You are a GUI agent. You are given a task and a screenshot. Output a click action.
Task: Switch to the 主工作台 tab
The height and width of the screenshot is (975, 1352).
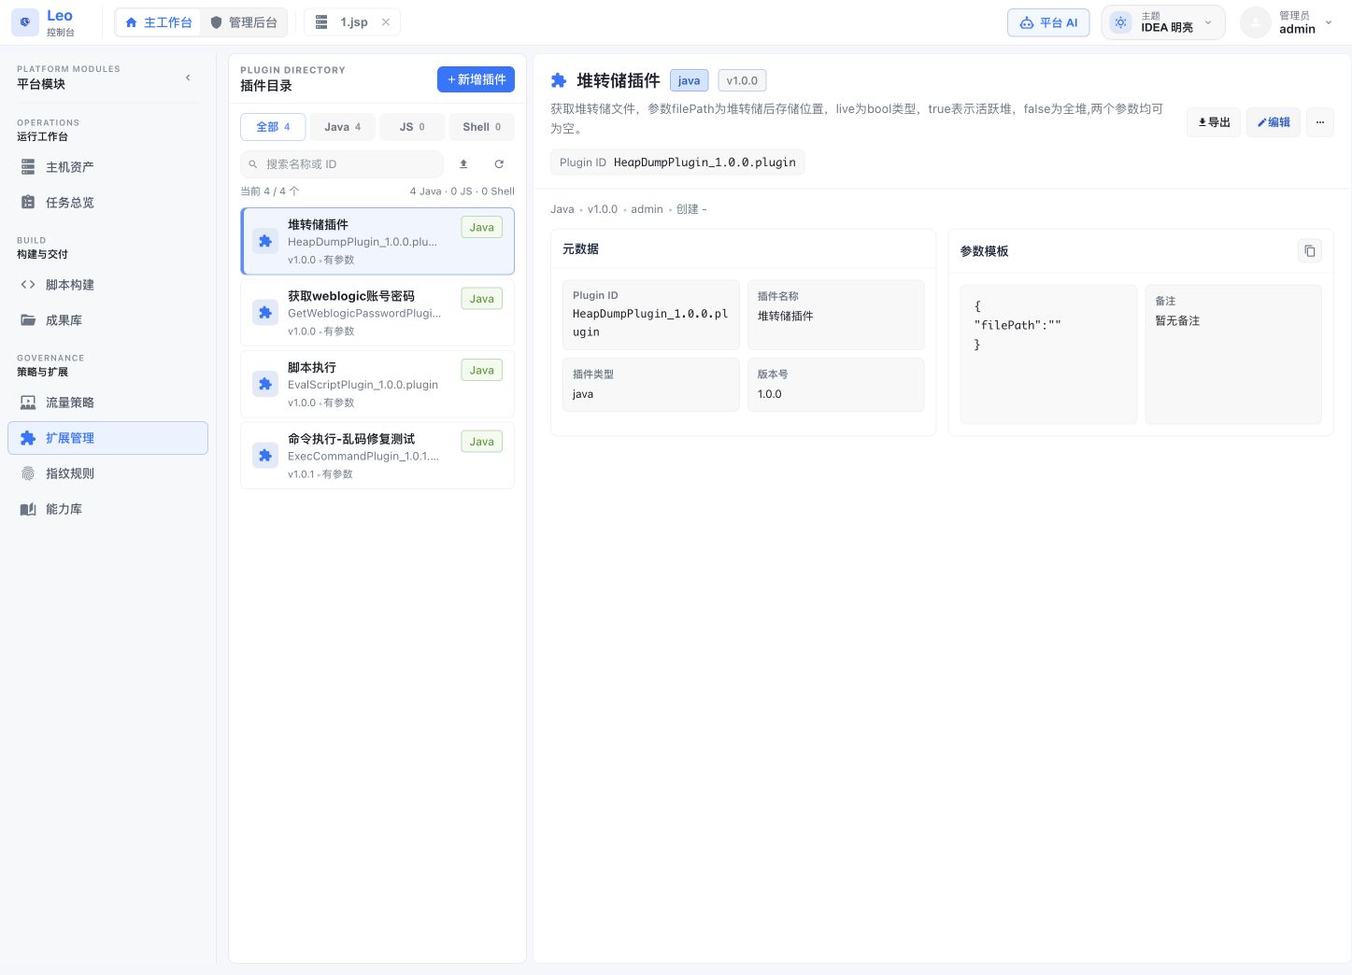(158, 22)
